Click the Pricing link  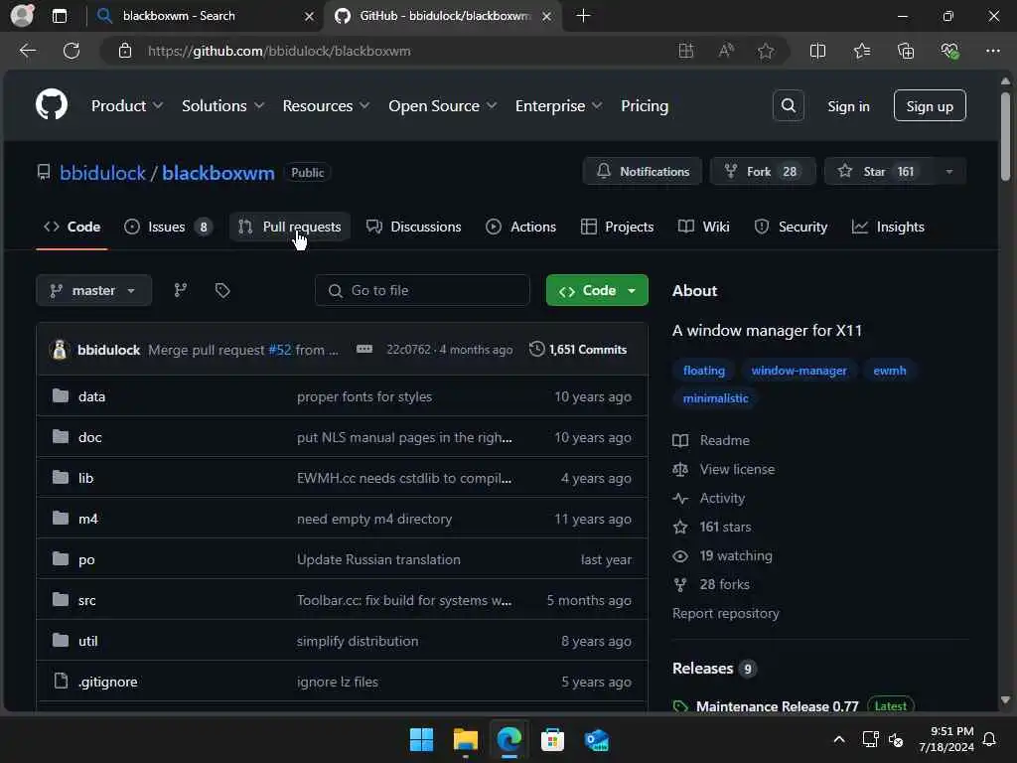[644, 105]
